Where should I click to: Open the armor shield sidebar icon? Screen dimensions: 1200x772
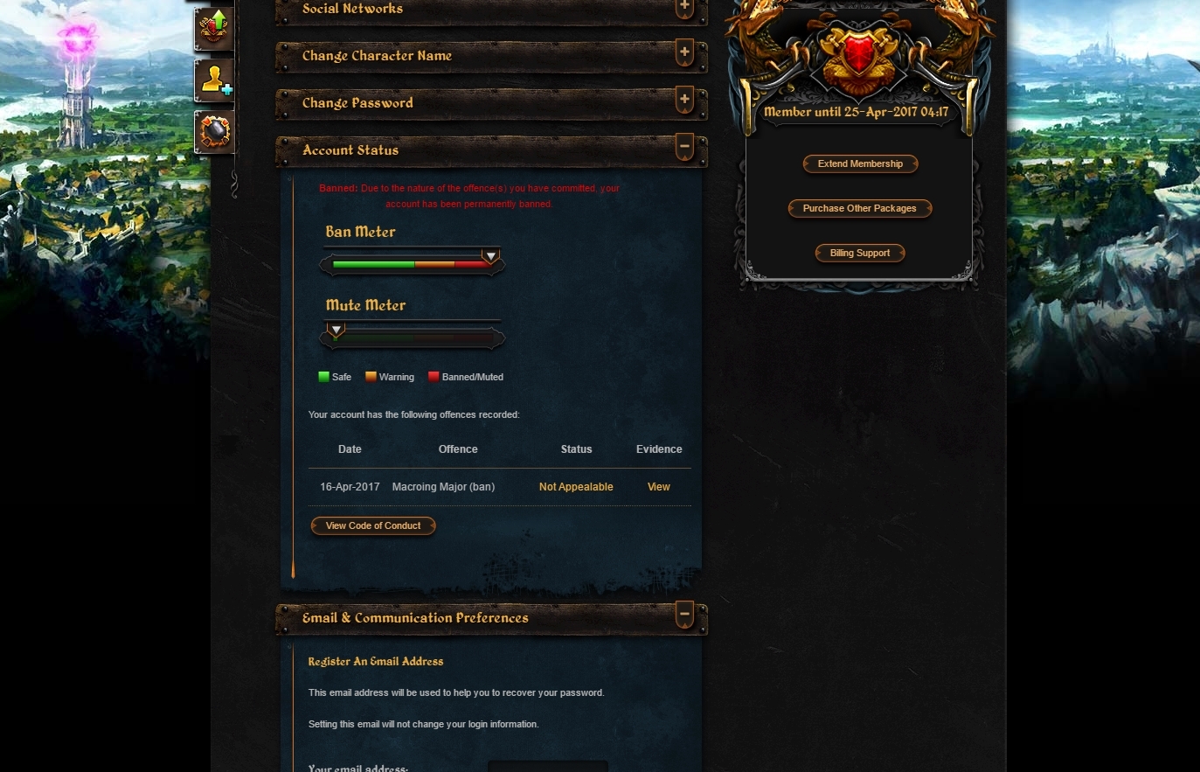[x=214, y=132]
